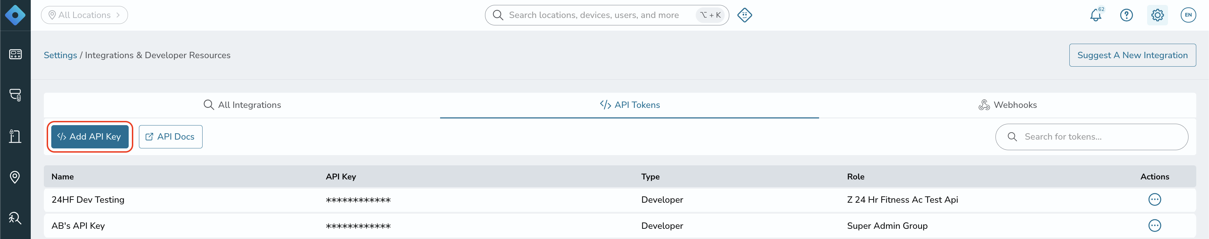
Task: Open actions menu for AB's API Key
Action: (x=1155, y=226)
